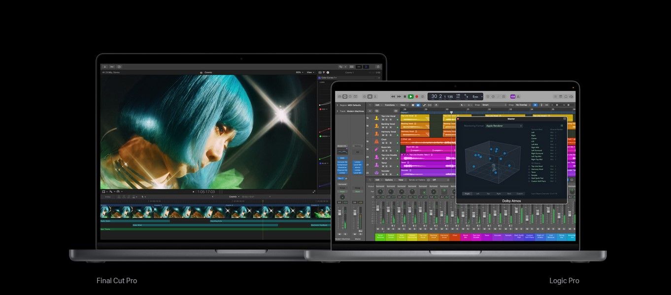Click the notifications bell icon in Logic's toolbar
Viewport: 671px width, 295px height.
point(566,97)
